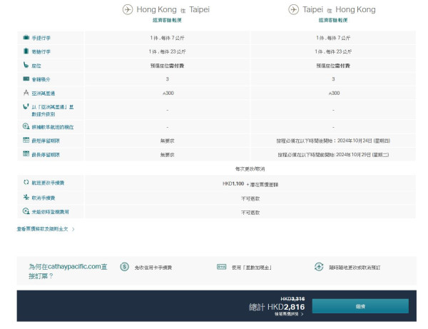Click the maximum stay (最長停留期限) calendar icon
This screenshot has height=329, width=428.
tap(26, 154)
